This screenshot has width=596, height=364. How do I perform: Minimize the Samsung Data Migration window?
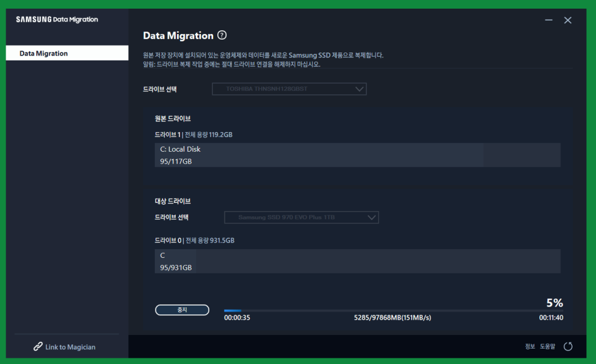click(548, 20)
